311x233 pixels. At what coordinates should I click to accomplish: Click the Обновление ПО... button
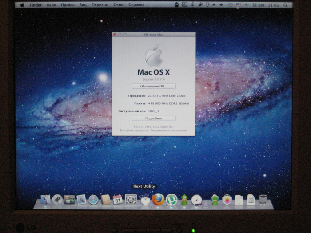pos(154,86)
